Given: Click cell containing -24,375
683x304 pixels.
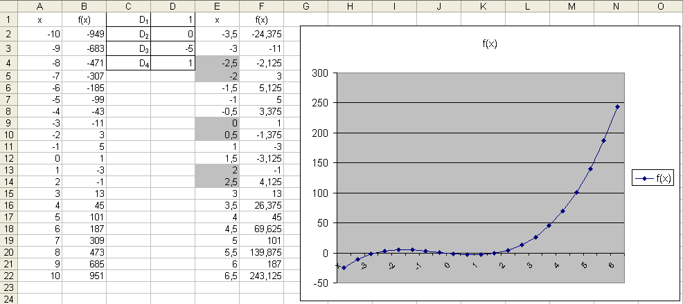Looking at the screenshot, I should point(261,34).
